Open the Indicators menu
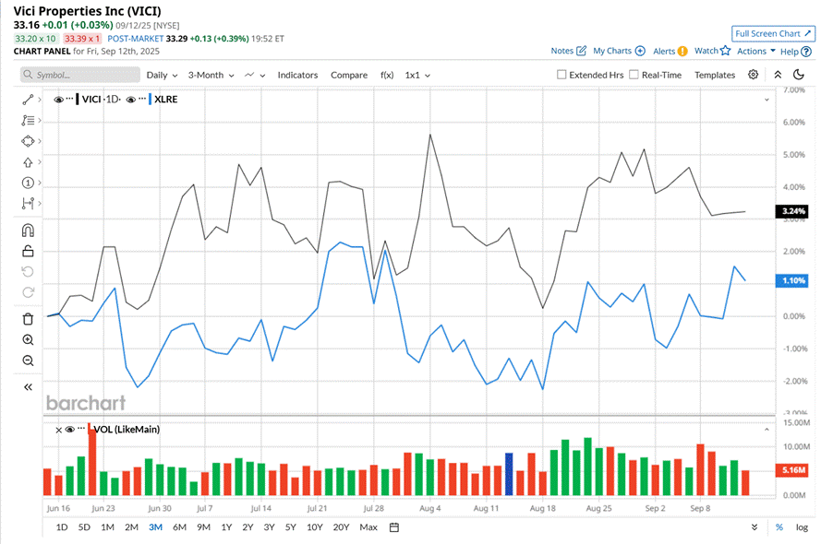This screenshot has width=833, height=544. point(297,76)
